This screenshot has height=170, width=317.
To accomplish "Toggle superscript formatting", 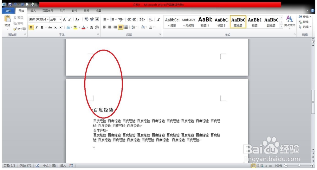I will (61, 27).
